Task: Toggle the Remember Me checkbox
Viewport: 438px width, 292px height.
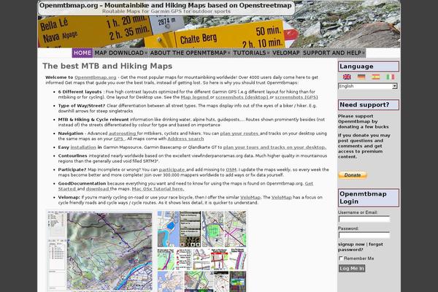Action: 340,258
